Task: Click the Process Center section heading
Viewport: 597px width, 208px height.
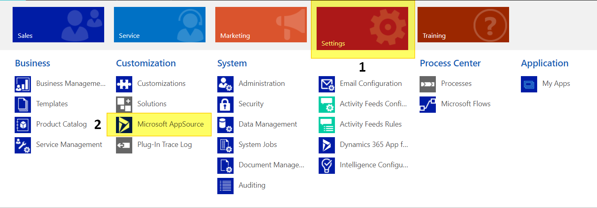Action: pyautogui.click(x=450, y=63)
